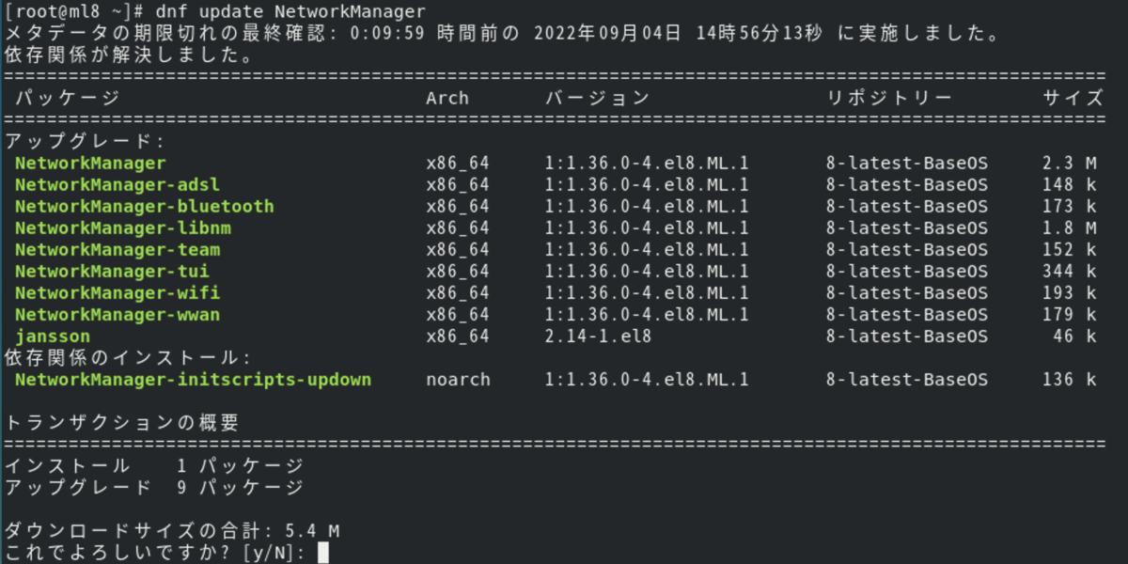
Task: Click the NetworkManager-libnm package entry
Action: pos(122,227)
